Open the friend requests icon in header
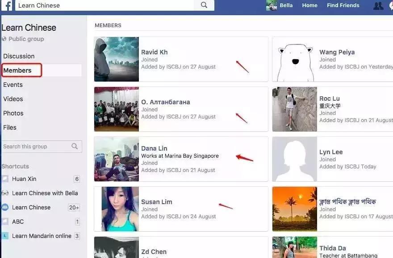The width and height of the screenshot is (393, 258). tap(378, 5)
